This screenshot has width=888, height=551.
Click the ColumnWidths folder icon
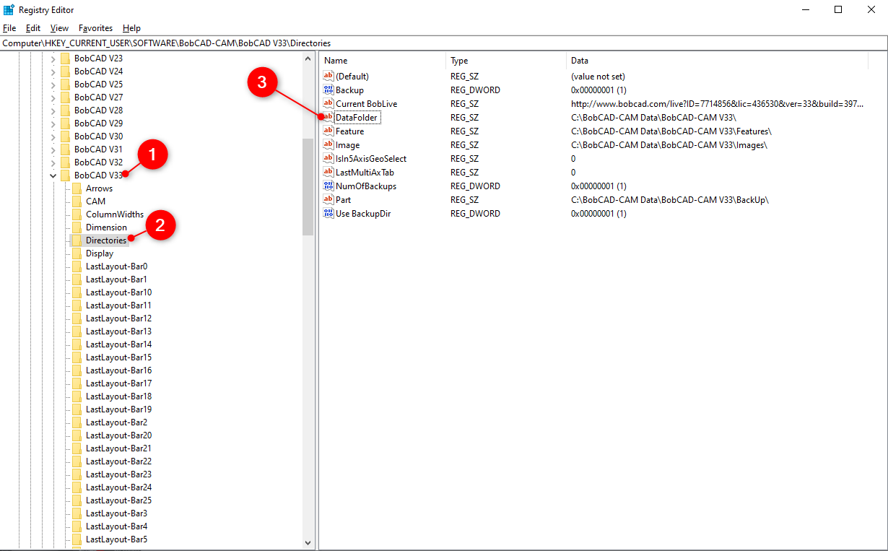point(77,214)
